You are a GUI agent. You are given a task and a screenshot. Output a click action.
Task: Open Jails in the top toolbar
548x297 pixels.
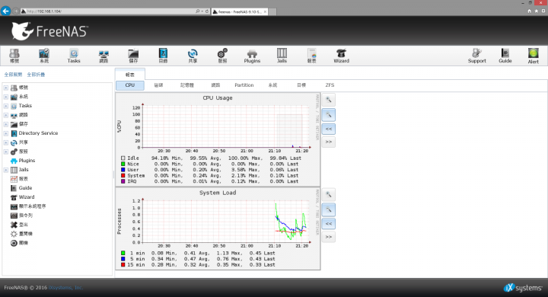[282, 56]
